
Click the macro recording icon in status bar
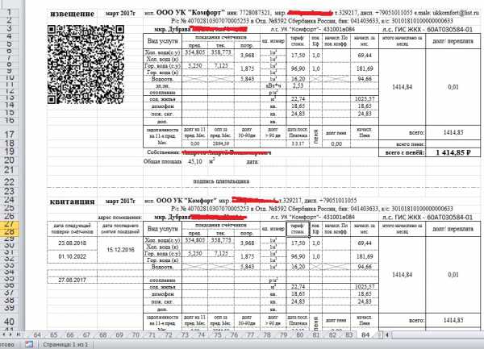27,344
